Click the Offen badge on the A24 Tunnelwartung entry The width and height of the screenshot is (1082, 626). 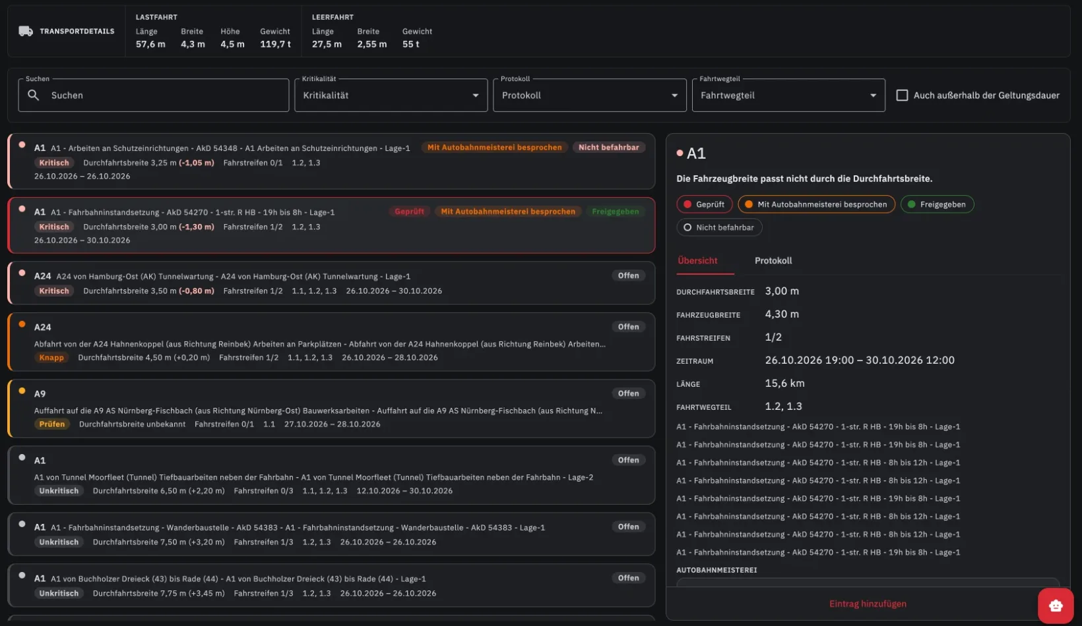pyautogui.click(x=628, y=275)
